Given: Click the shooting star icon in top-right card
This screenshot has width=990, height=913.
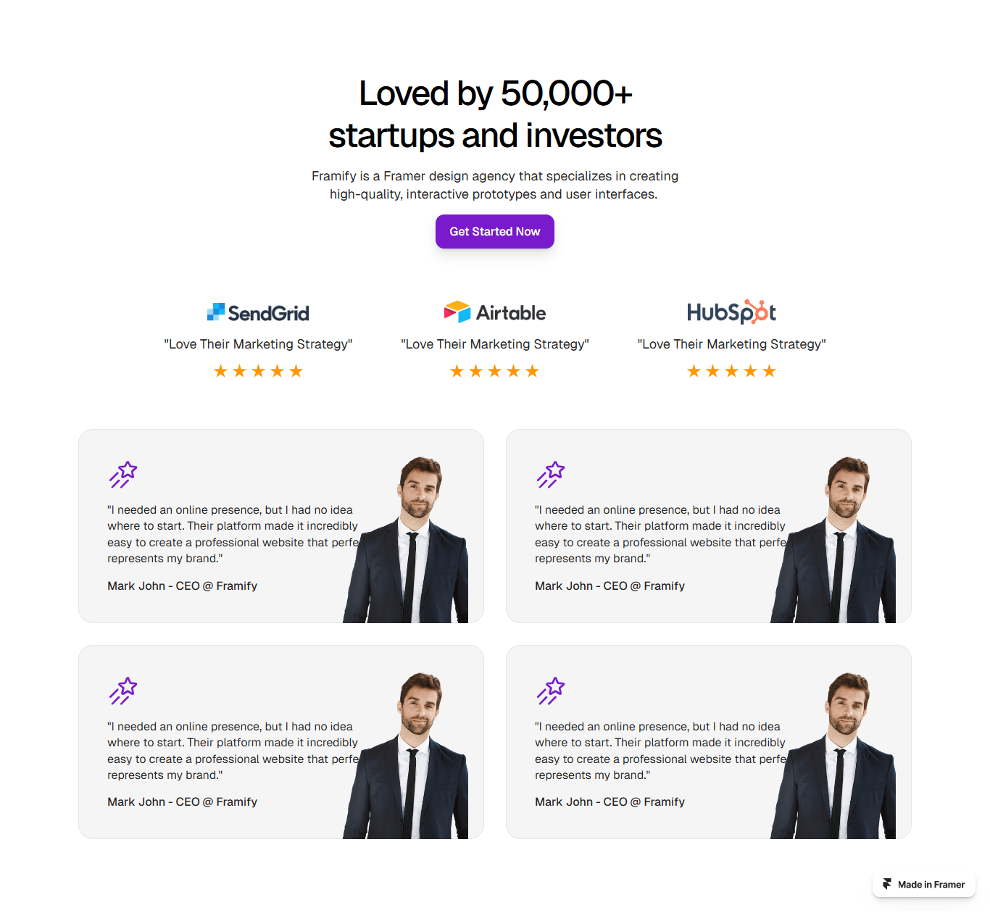Looking at the screenshot, I should pyautogui.click(x=551, y=475).
